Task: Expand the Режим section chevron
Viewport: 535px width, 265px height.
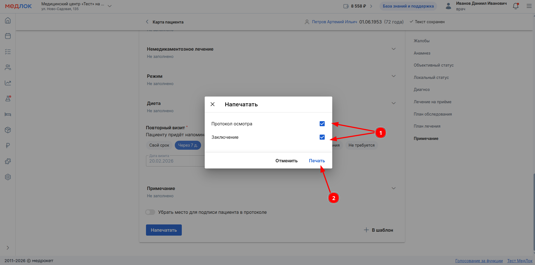Action: tap(393, 76)
